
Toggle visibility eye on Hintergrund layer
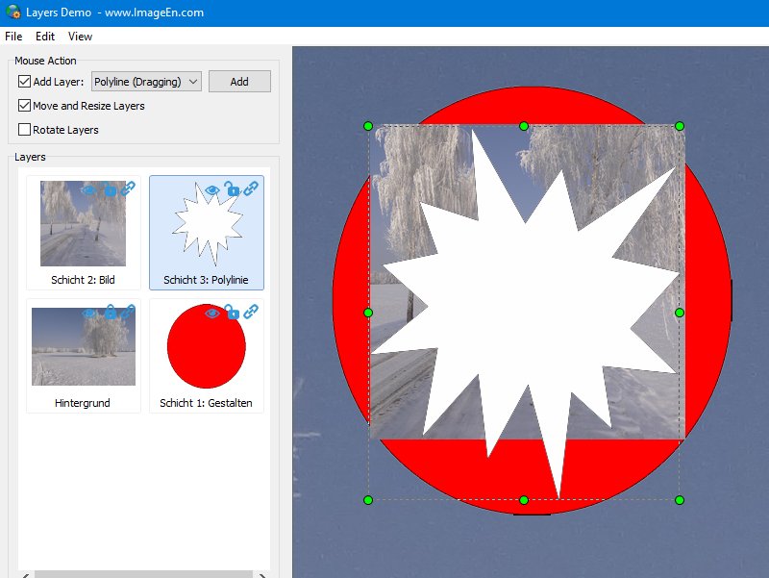tap(89, 313)
